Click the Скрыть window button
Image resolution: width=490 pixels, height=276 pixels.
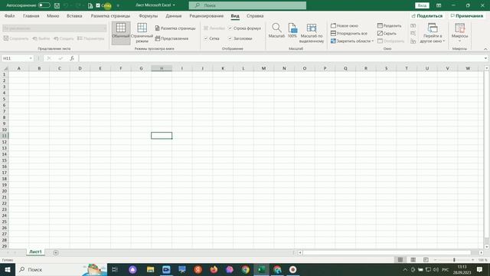click(387, 33)
